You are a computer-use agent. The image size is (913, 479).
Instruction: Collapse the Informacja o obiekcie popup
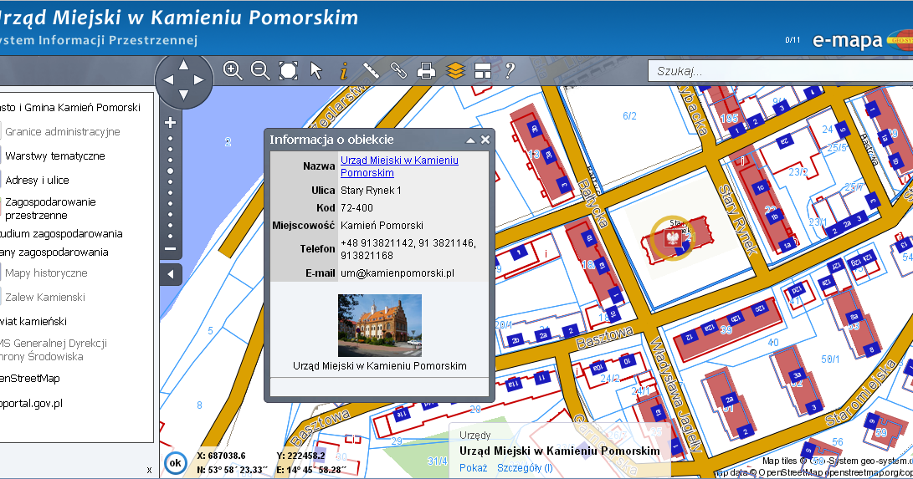point(470,140)
